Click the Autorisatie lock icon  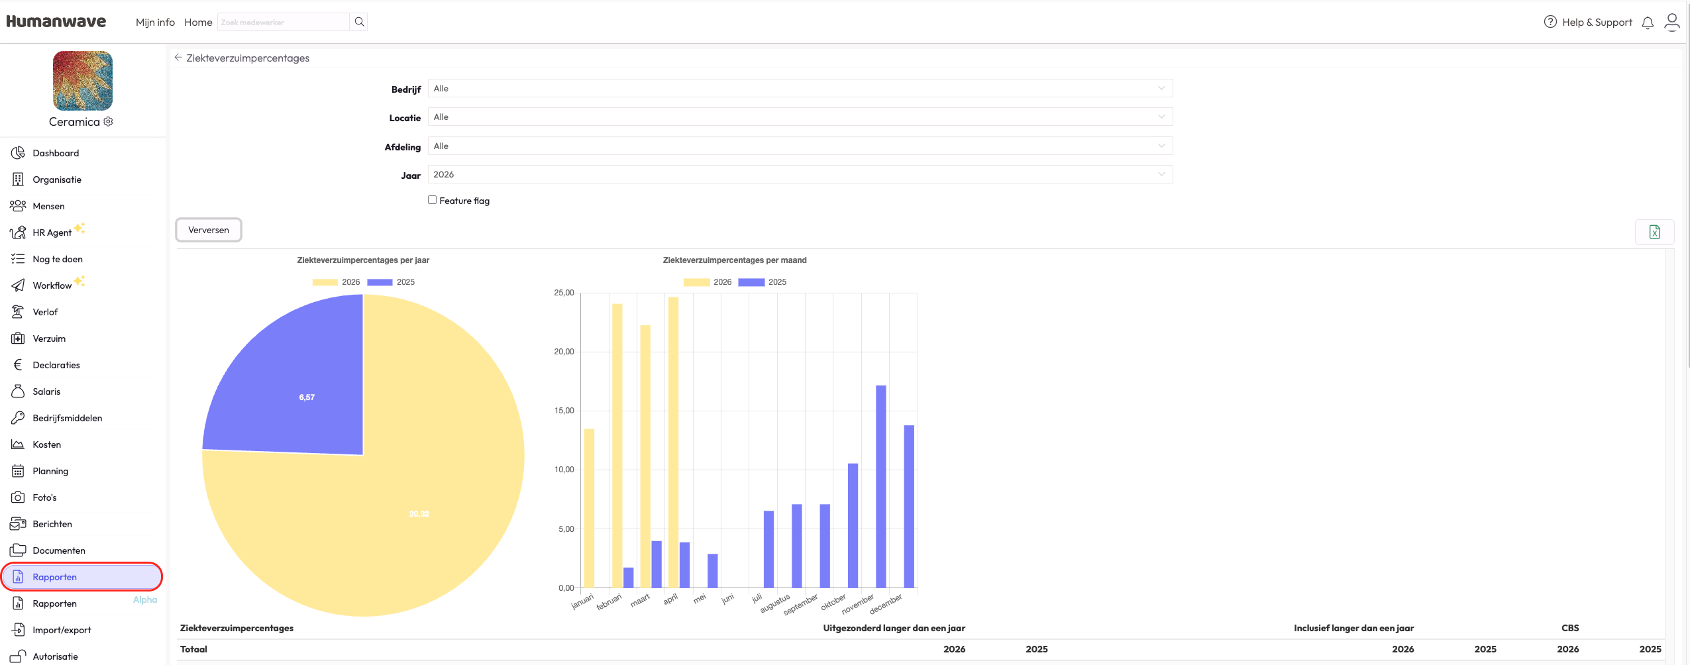18,656
